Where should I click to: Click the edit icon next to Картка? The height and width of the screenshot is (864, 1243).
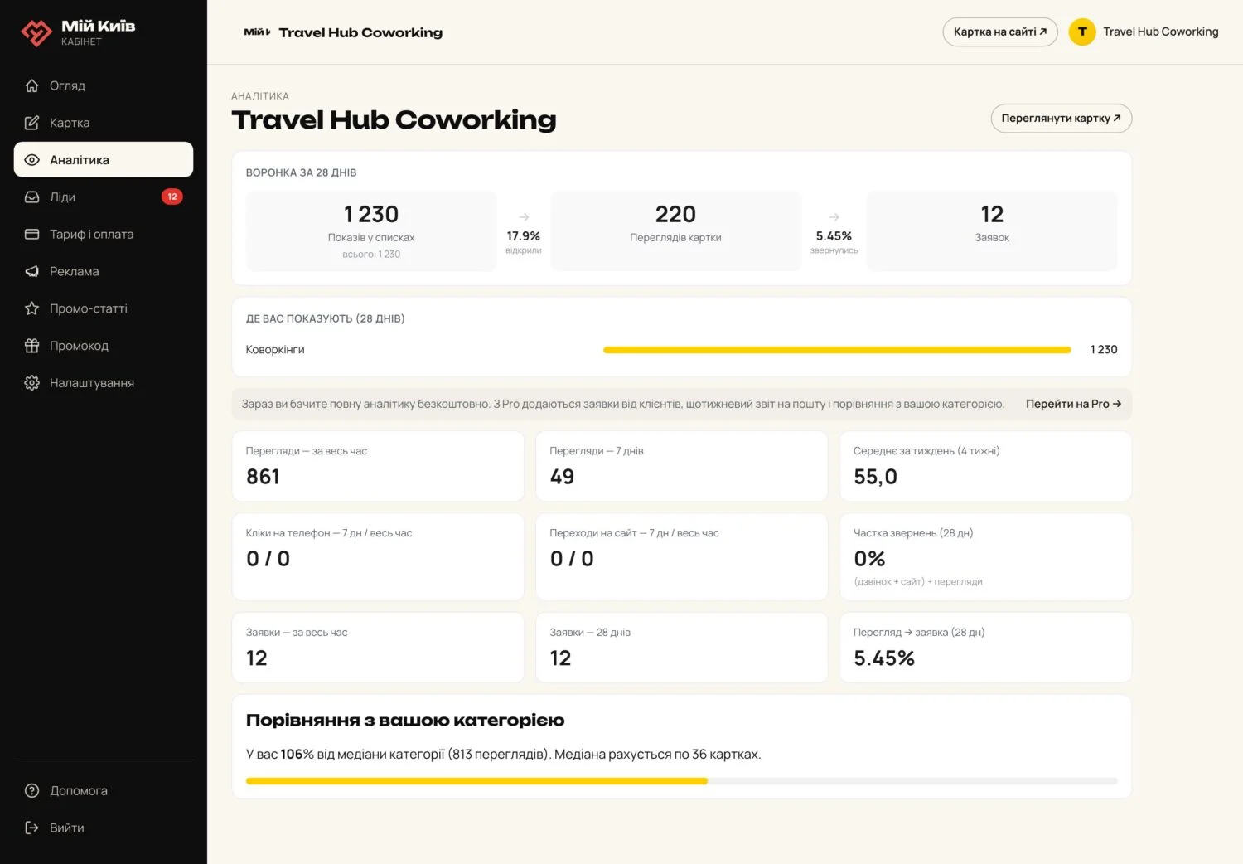click(x=31, y=123)
